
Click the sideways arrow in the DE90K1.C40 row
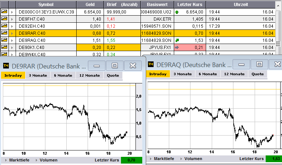177,48
